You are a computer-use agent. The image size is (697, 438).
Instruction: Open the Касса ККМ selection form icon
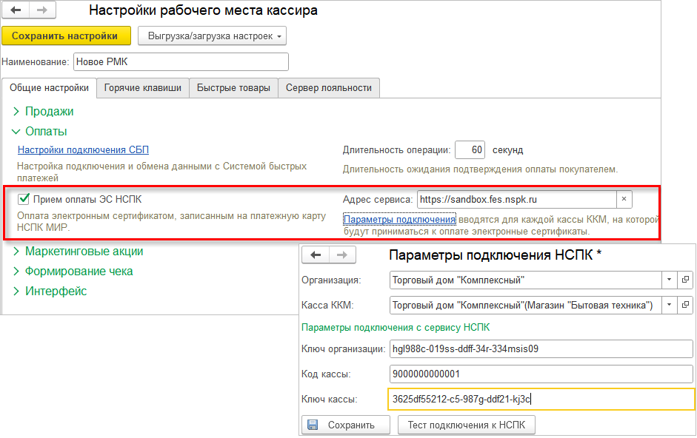pos(685,304)
